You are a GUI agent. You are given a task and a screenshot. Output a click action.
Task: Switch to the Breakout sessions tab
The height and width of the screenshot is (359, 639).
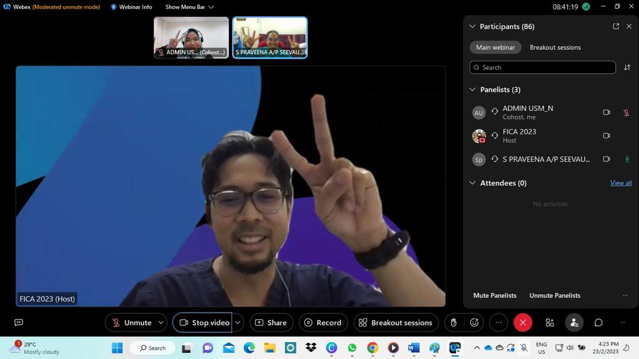(x=555, y=47)
